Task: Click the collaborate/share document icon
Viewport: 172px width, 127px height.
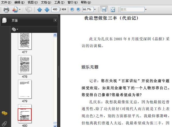Action: click(x=15, y=9)
